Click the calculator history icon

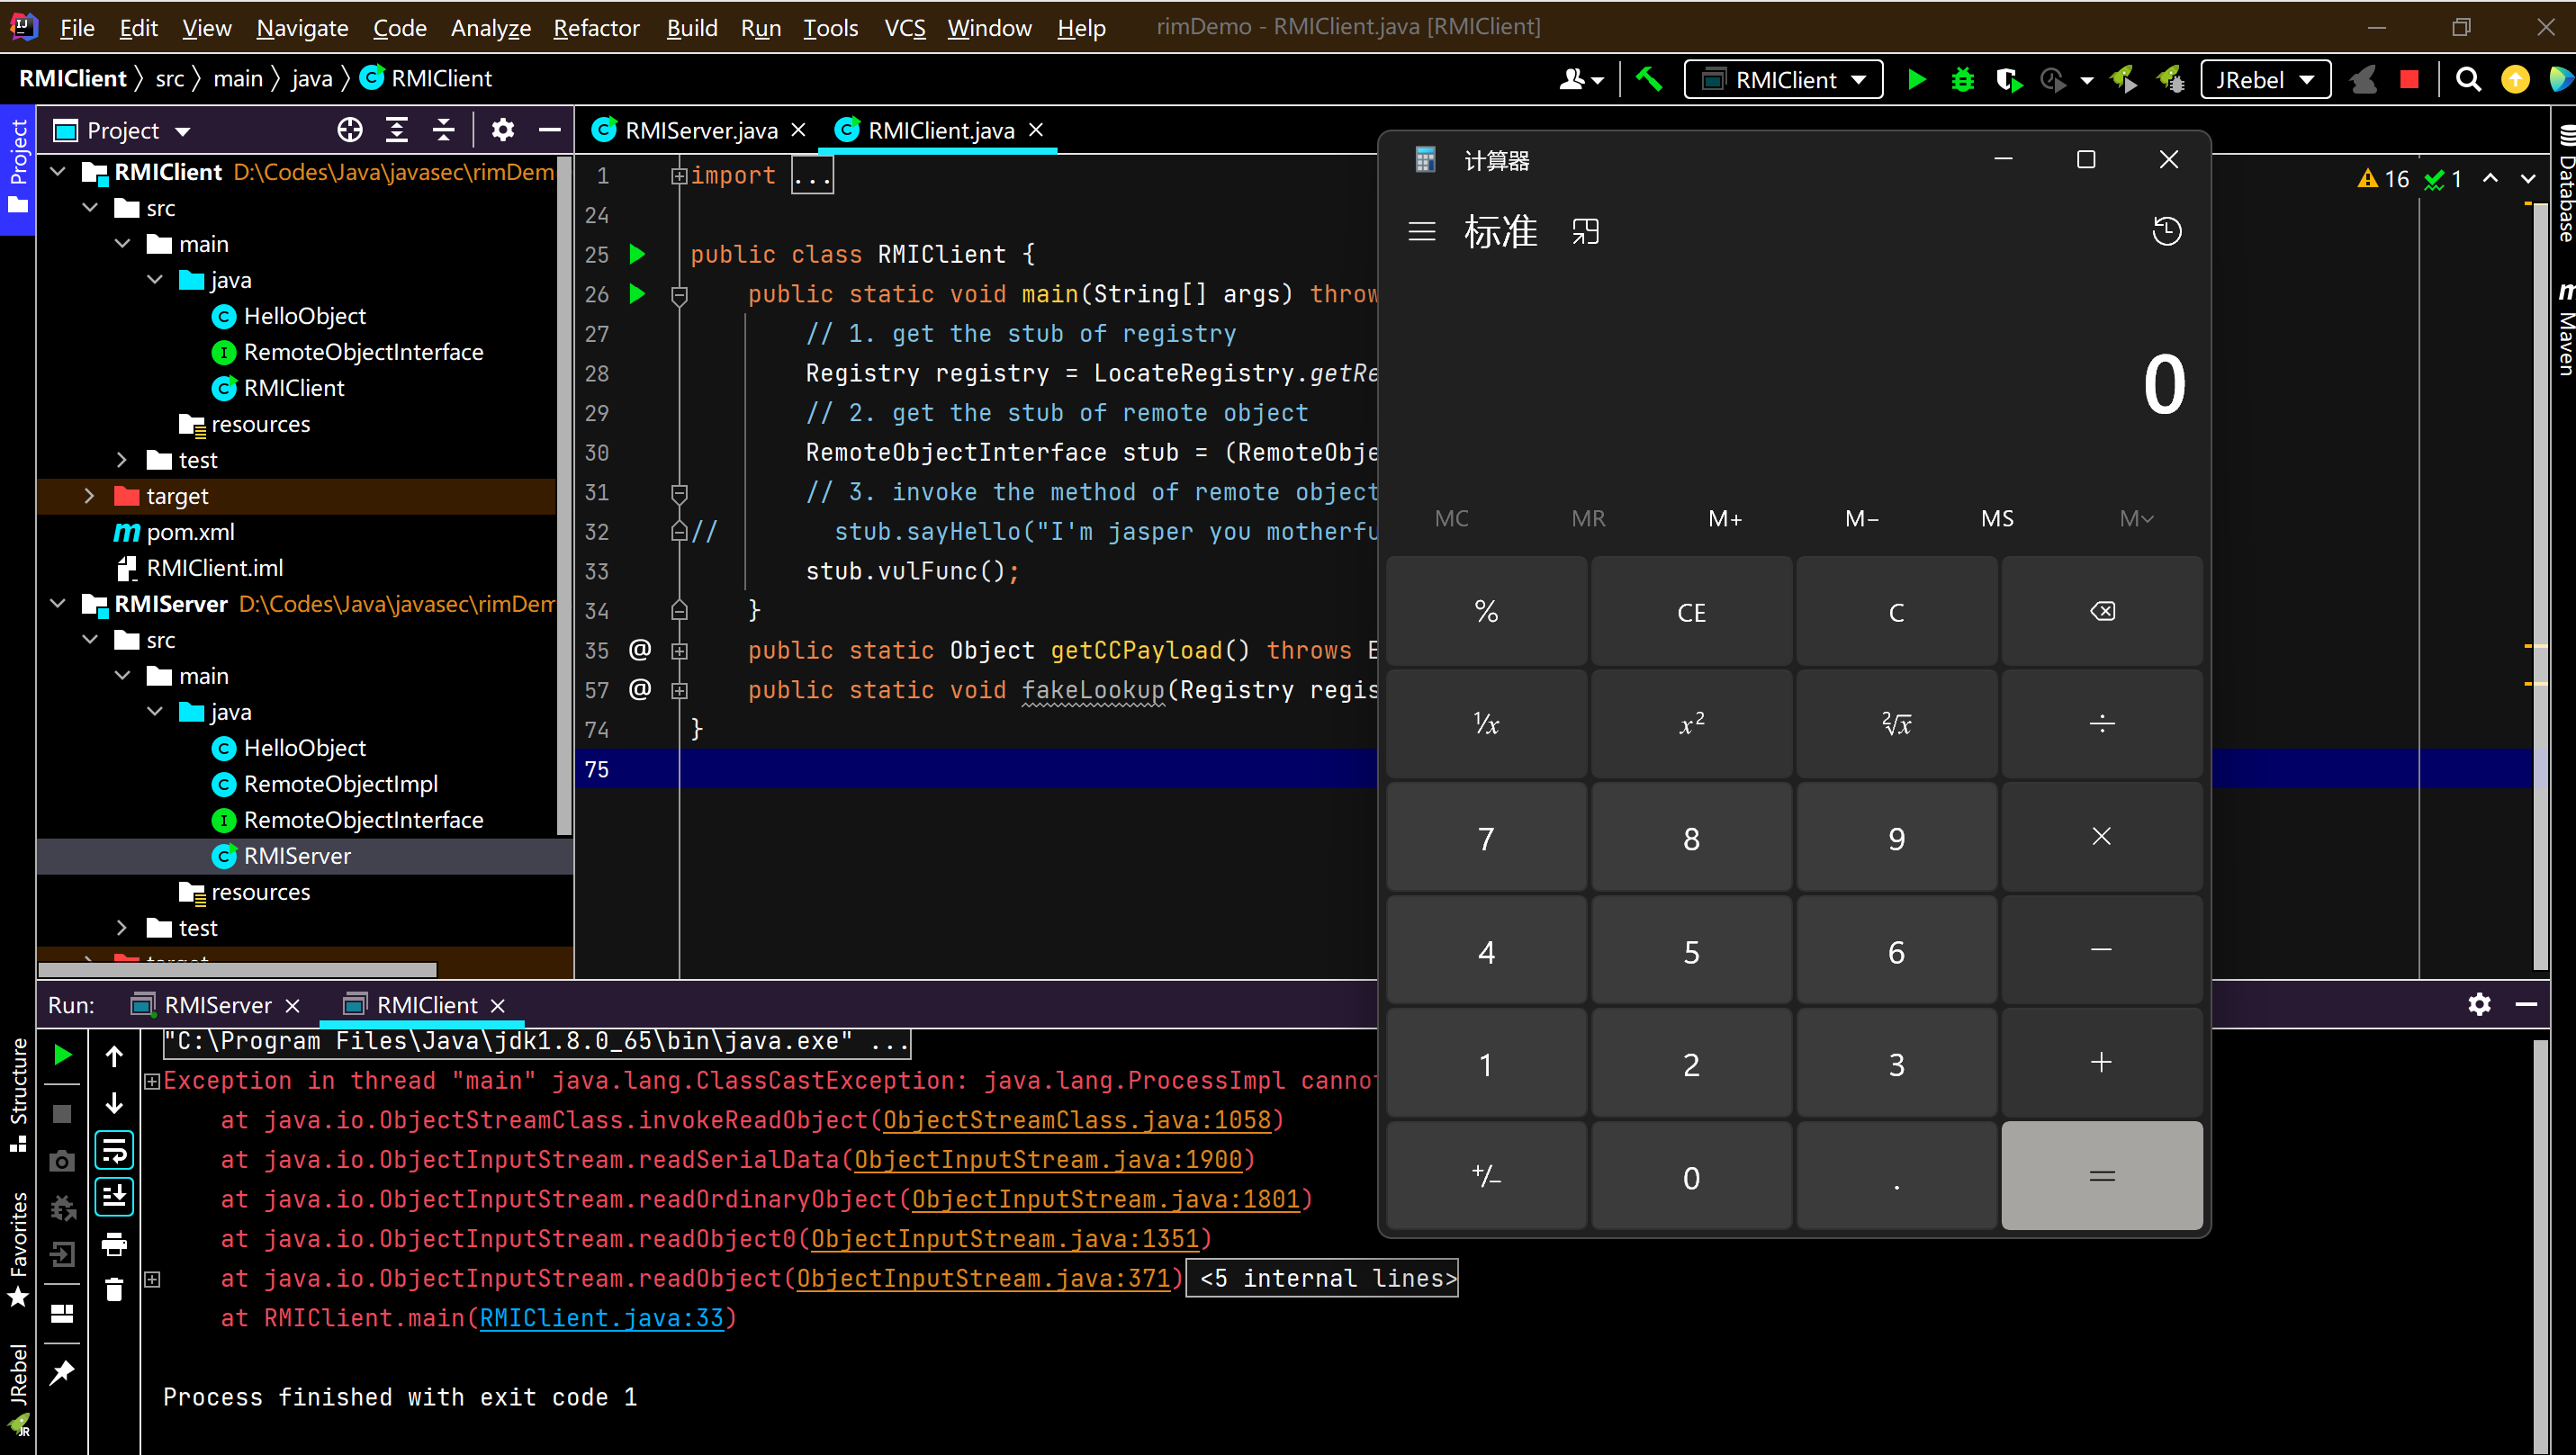(x=2166, y=232)
